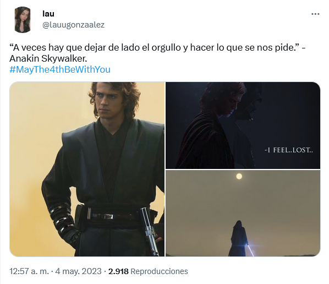Viewport: 329px width, 284px height.
Task: Click the Darth Vader helmet silhouette
Action: point(251,106)
